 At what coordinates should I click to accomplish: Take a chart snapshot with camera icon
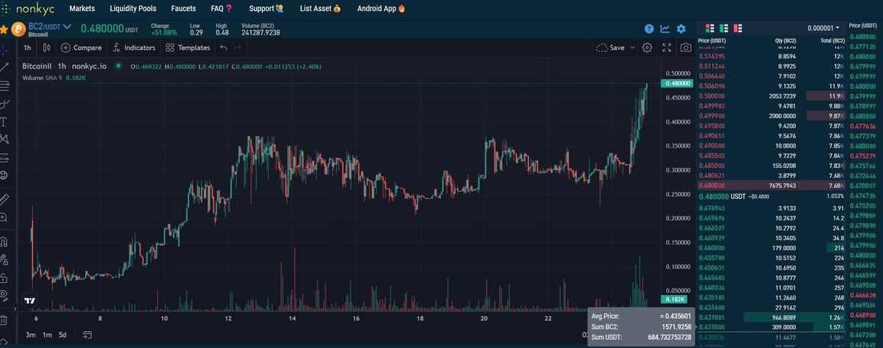click(686, 48)
